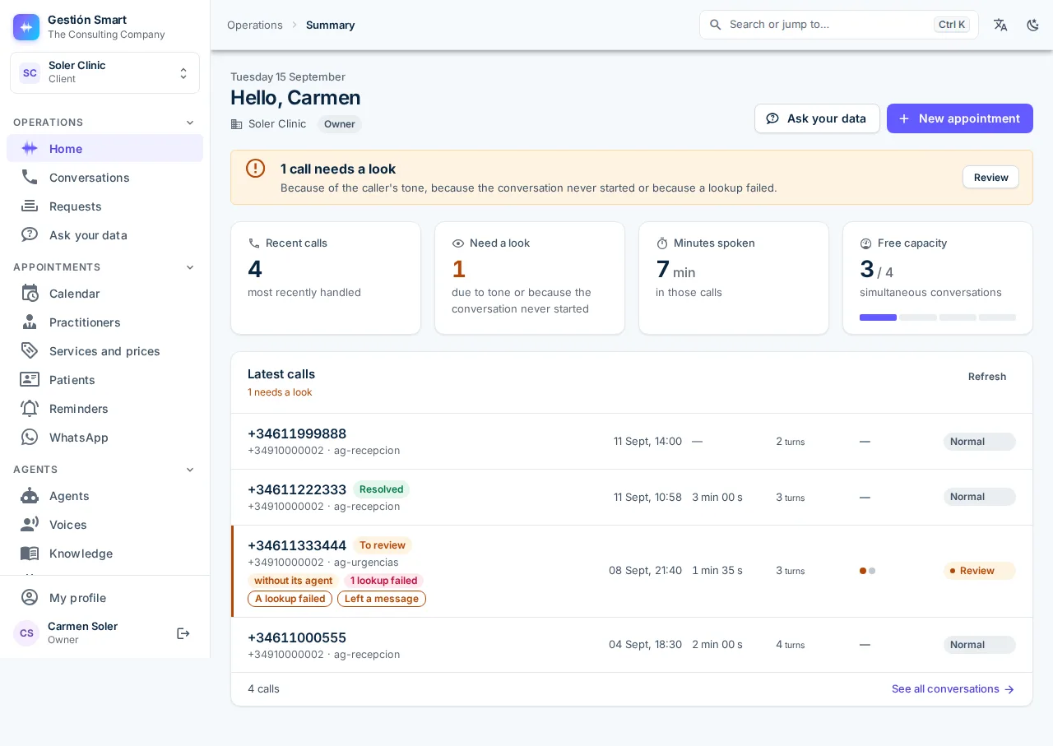Click the eye icon on Need a look card
1053x746 pixels.
point(458,243)
